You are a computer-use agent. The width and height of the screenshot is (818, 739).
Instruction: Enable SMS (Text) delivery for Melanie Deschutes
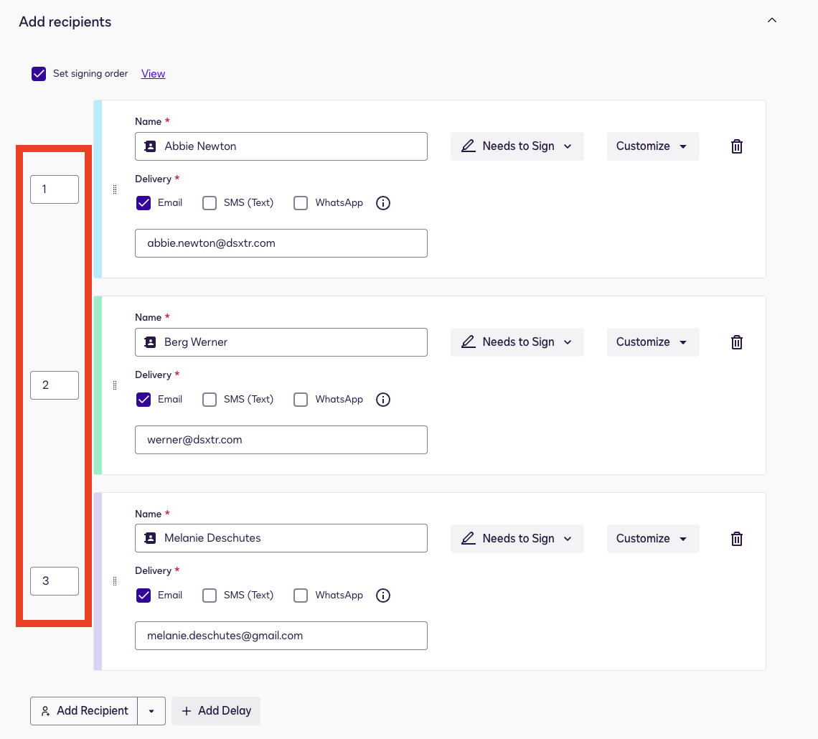point(210,596)
